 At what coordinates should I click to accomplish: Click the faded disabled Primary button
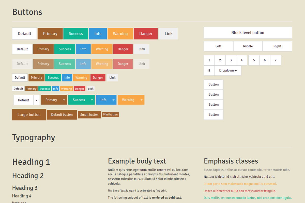[43, 64]
